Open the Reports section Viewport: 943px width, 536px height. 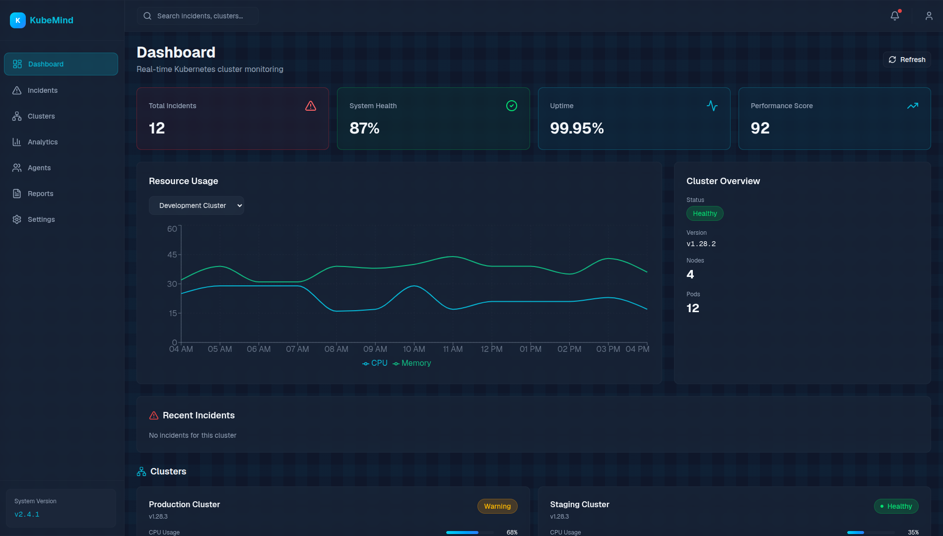(61, 194)
